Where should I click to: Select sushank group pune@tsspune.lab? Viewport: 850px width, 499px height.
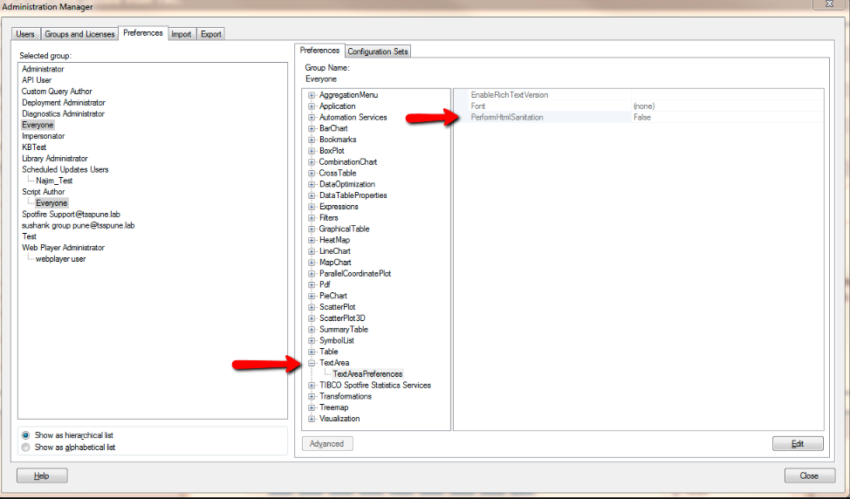point(78,225)
